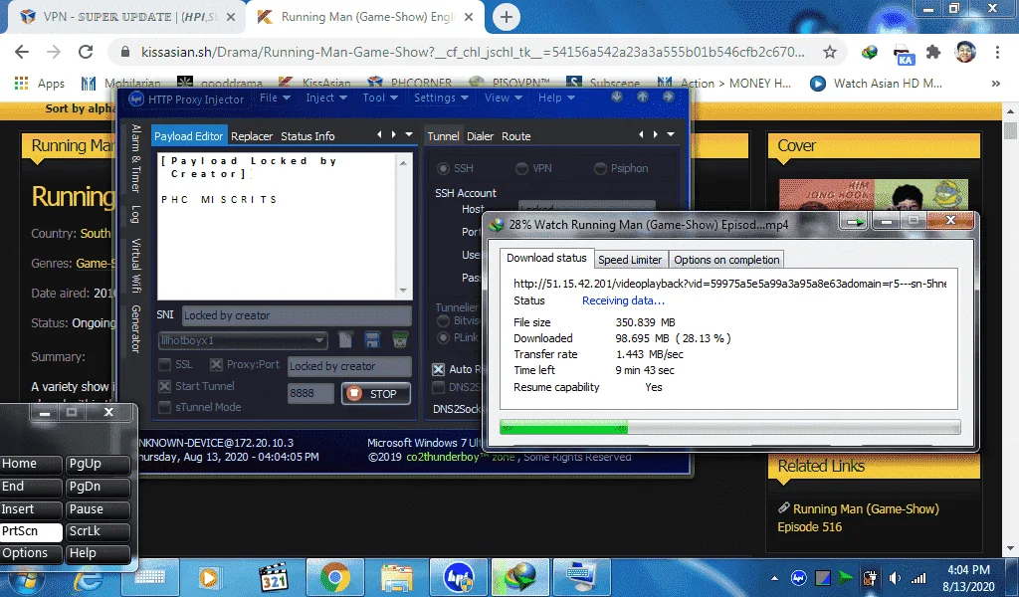Click the HTTP Proxy Injector logo icon

point(135,99)
